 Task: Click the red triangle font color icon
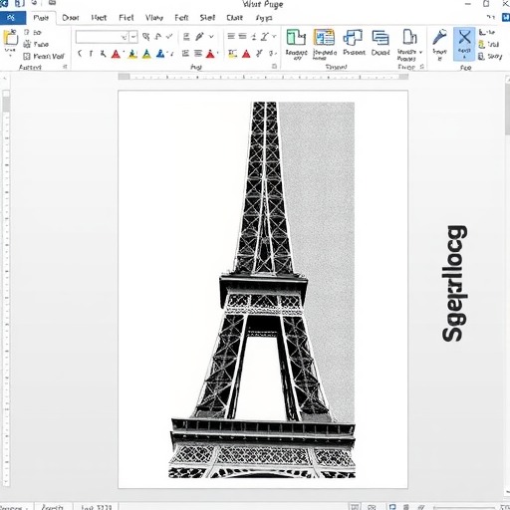click(116, 54)
